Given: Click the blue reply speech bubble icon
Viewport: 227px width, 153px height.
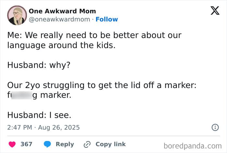Looking at the screenshot, I should (x=47, y=144).
